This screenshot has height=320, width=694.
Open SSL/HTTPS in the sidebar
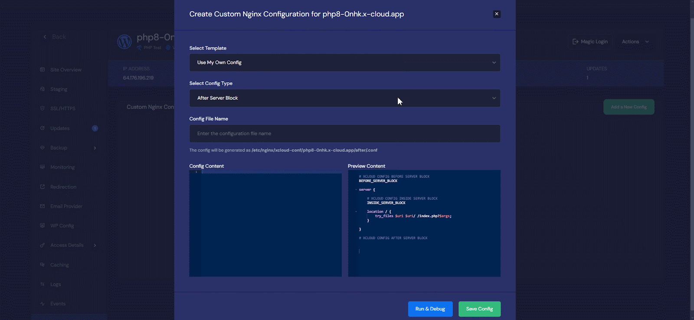[x=63, y=109]
